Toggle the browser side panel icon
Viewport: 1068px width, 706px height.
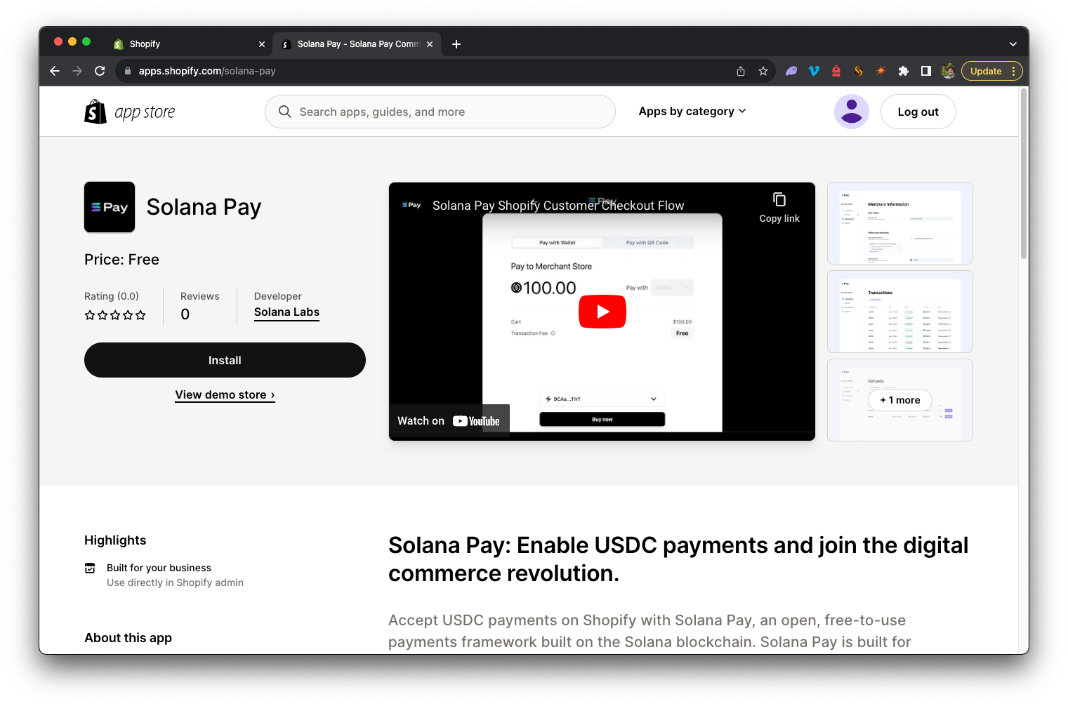coord(926,71)
